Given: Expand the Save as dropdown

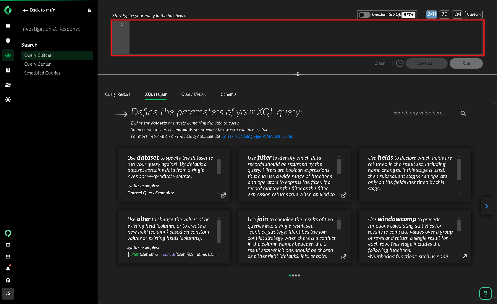Looking at the screenshot, I should (x=426, y=63).
